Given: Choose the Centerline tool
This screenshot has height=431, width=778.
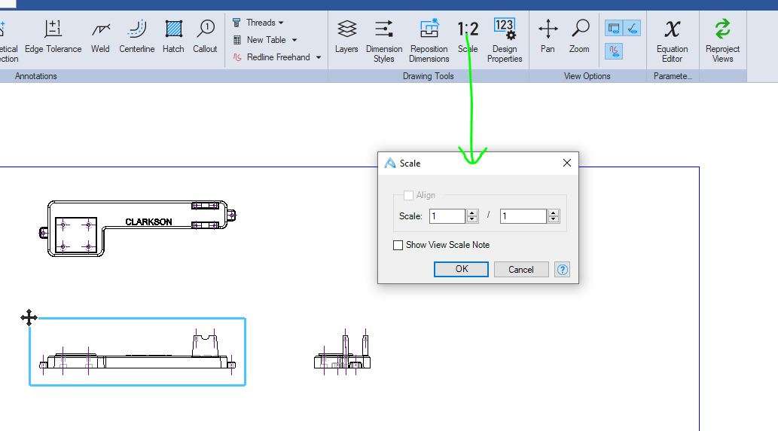Looking at the screenshot, I should [136, 36].
